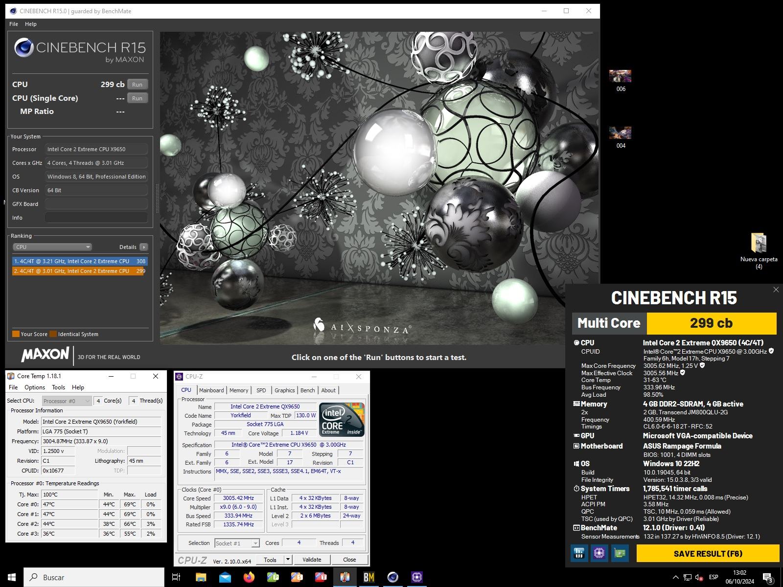Select the Nueva carpeta (4) desktop folder
This screenshot has width=783, height=587.
pyautogui.click(x=759, y=251)
